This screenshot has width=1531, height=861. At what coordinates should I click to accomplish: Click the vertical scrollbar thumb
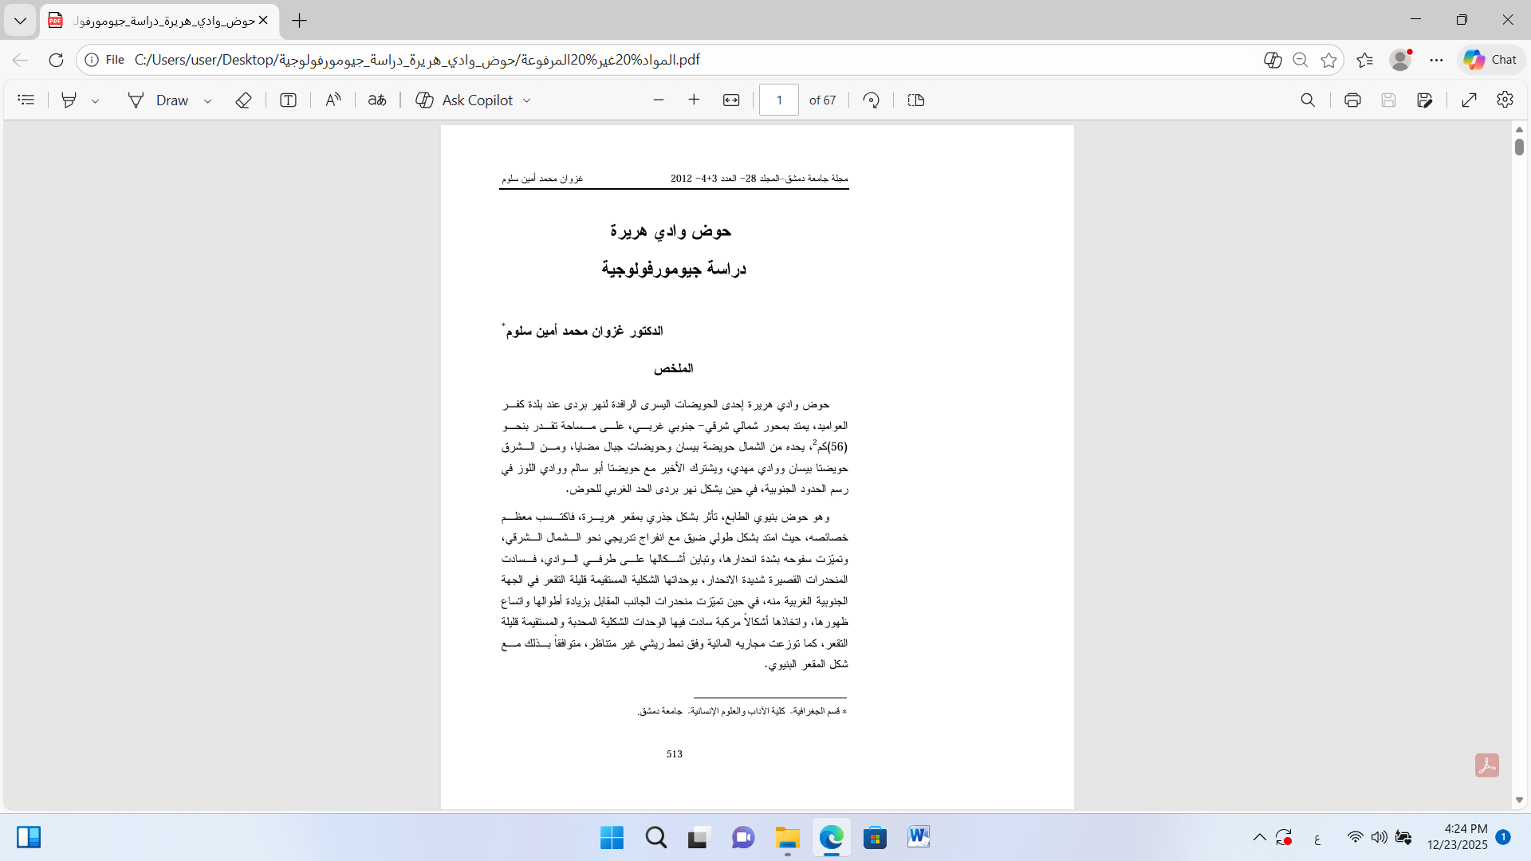point(1519,147)
